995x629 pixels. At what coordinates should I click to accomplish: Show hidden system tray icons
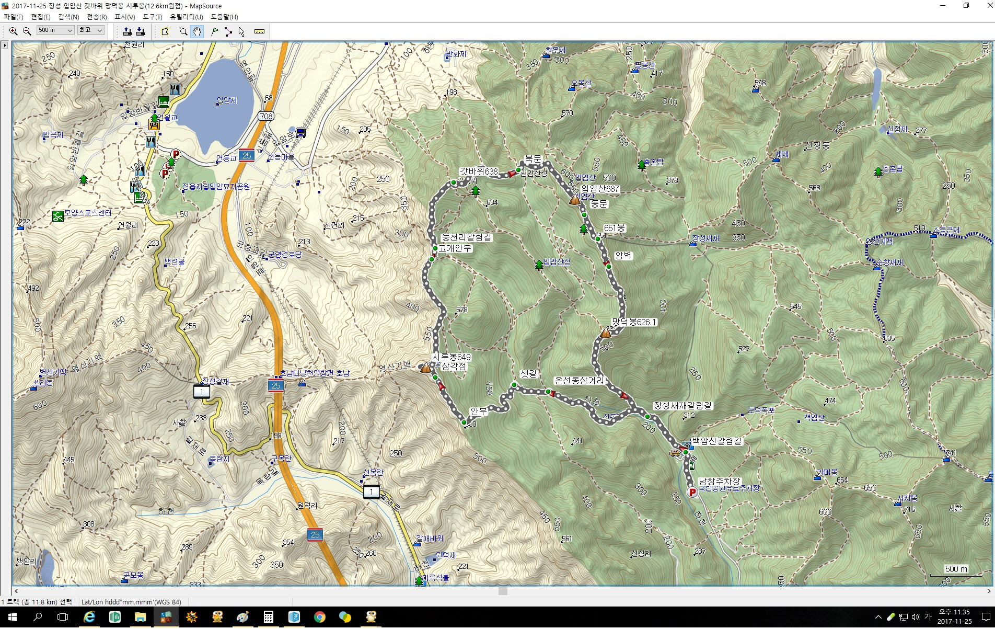(878, 617)
